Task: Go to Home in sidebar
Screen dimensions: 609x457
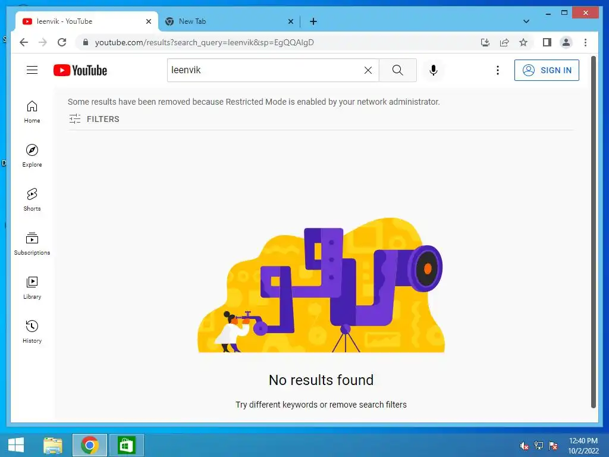Action: [x=32, y=112]
